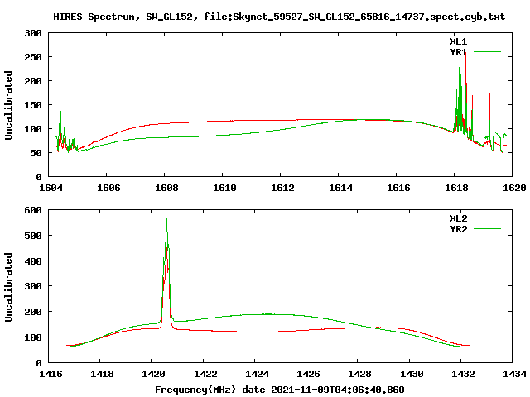The height and width of the screenshot is (397, 530).
Task: Click the 1604 tick label
Action: 51,188
